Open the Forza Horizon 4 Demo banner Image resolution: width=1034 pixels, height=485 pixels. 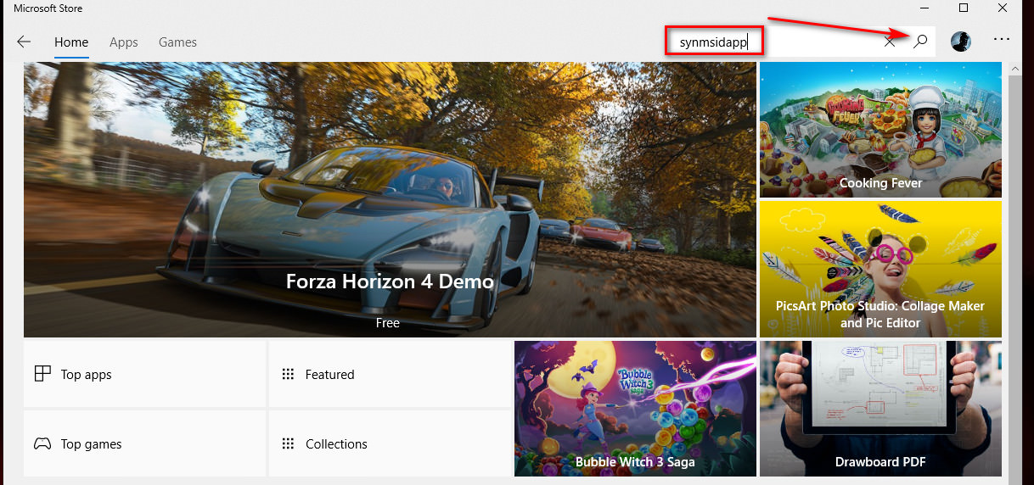tap(390, 199)
